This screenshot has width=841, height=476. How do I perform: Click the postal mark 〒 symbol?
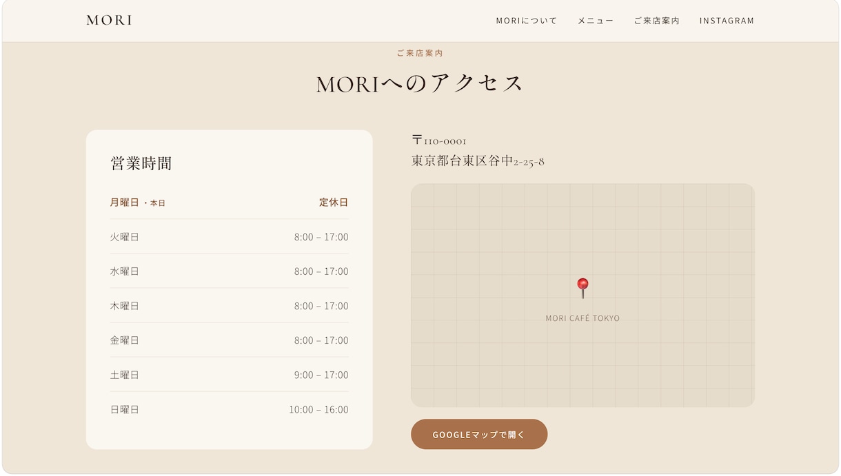[x=417, y=140]
